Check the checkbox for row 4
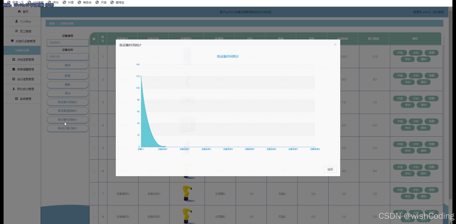Viewport: 456px width, 224px height. point(94,125)
